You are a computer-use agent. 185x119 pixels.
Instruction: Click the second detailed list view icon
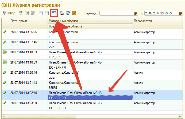[x=47, y=13]
